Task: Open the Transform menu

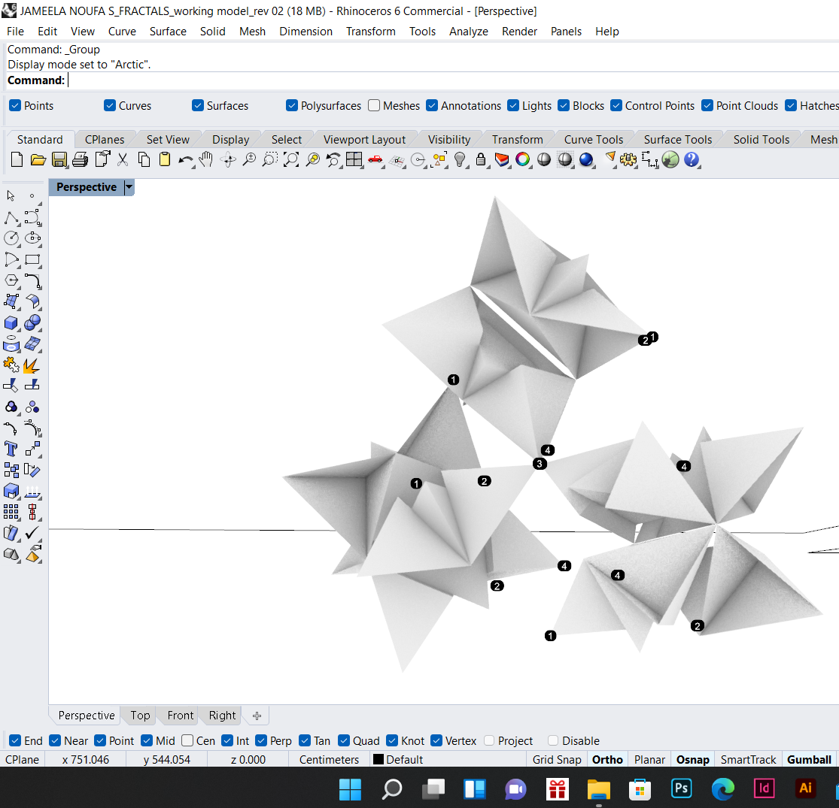Action: pyautogui.click(x=370, y=32)
